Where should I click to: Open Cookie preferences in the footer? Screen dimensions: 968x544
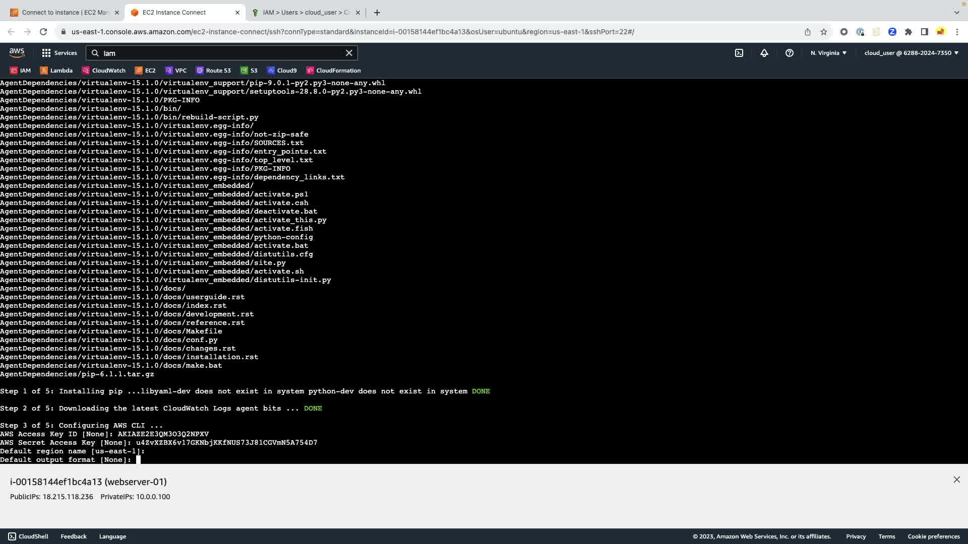tap(933, 536)
